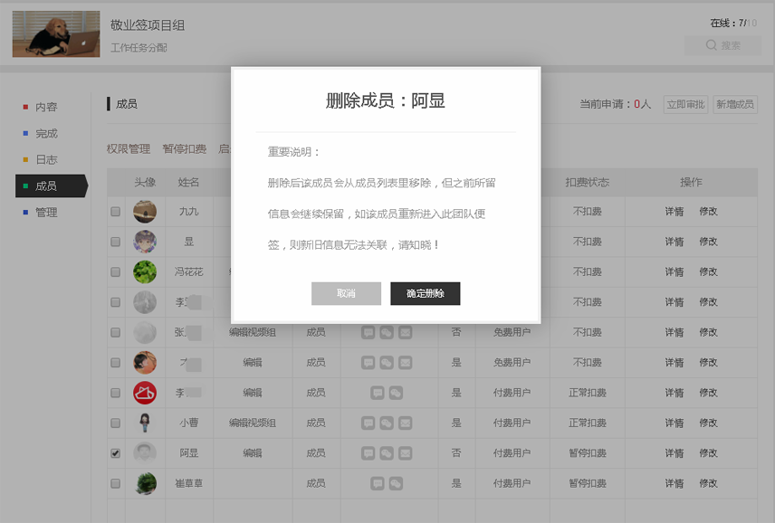Cancel the delete member dialog via 取消
Viewport: 775px width, 523px height.
tap(346, 293)
